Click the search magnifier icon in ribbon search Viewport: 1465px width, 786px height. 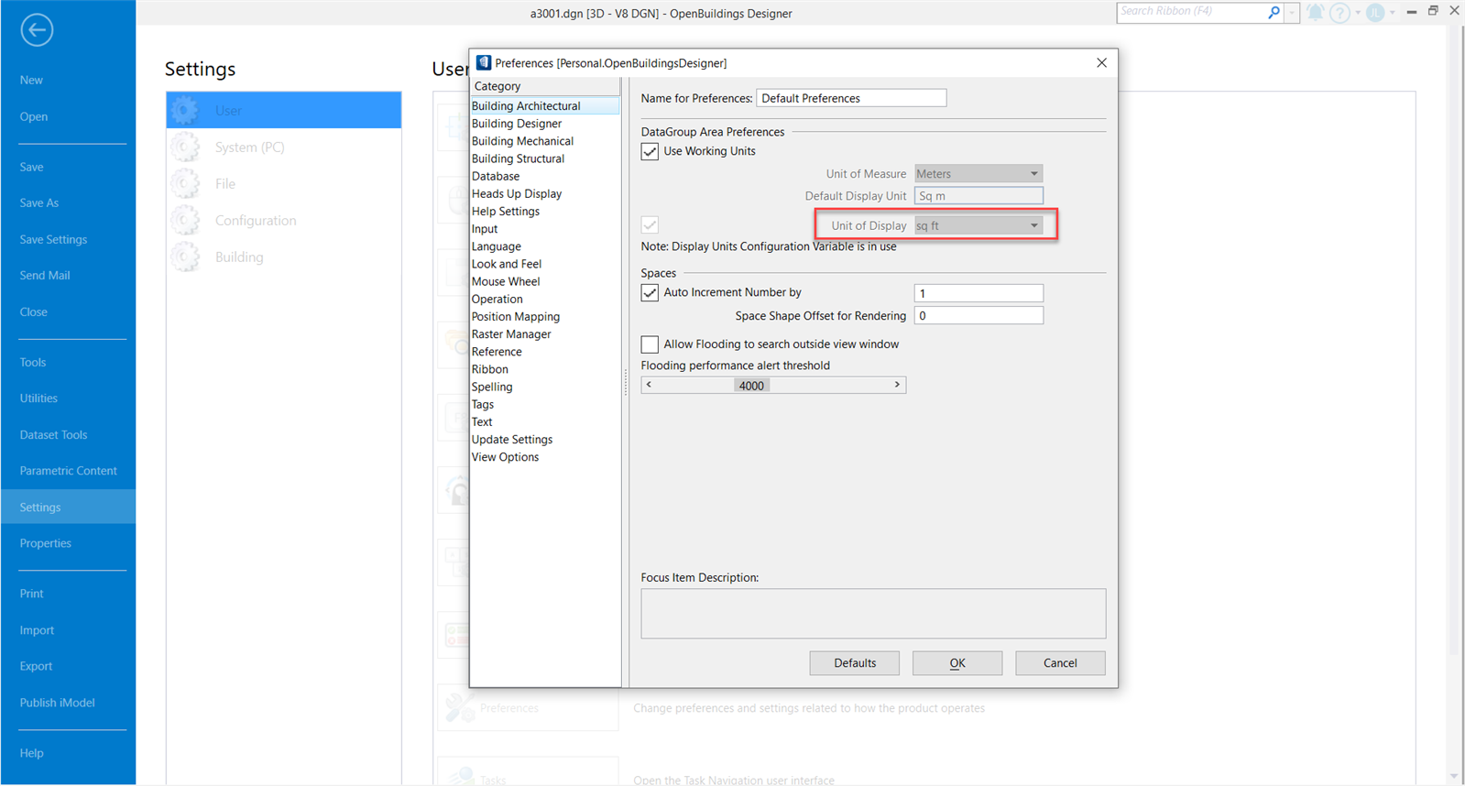(x=1274, y=12)
